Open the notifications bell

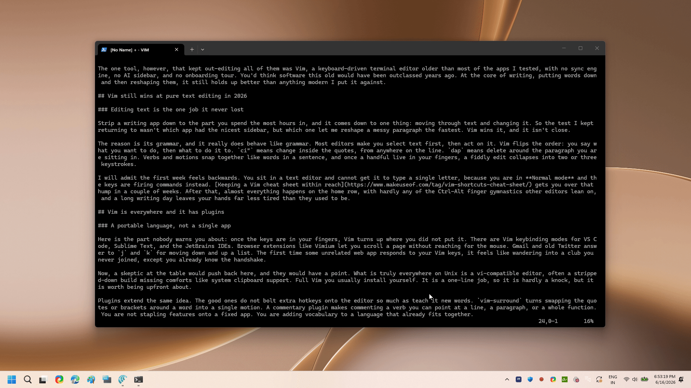point(681,379)
